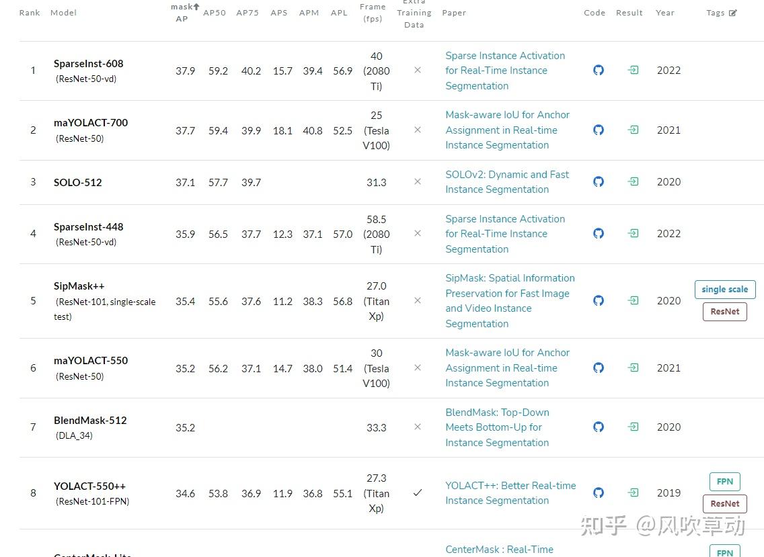Open GitHub code for maYOLACT-700
764x557 pixels.
pyautogui.click(x=599, y=130)
